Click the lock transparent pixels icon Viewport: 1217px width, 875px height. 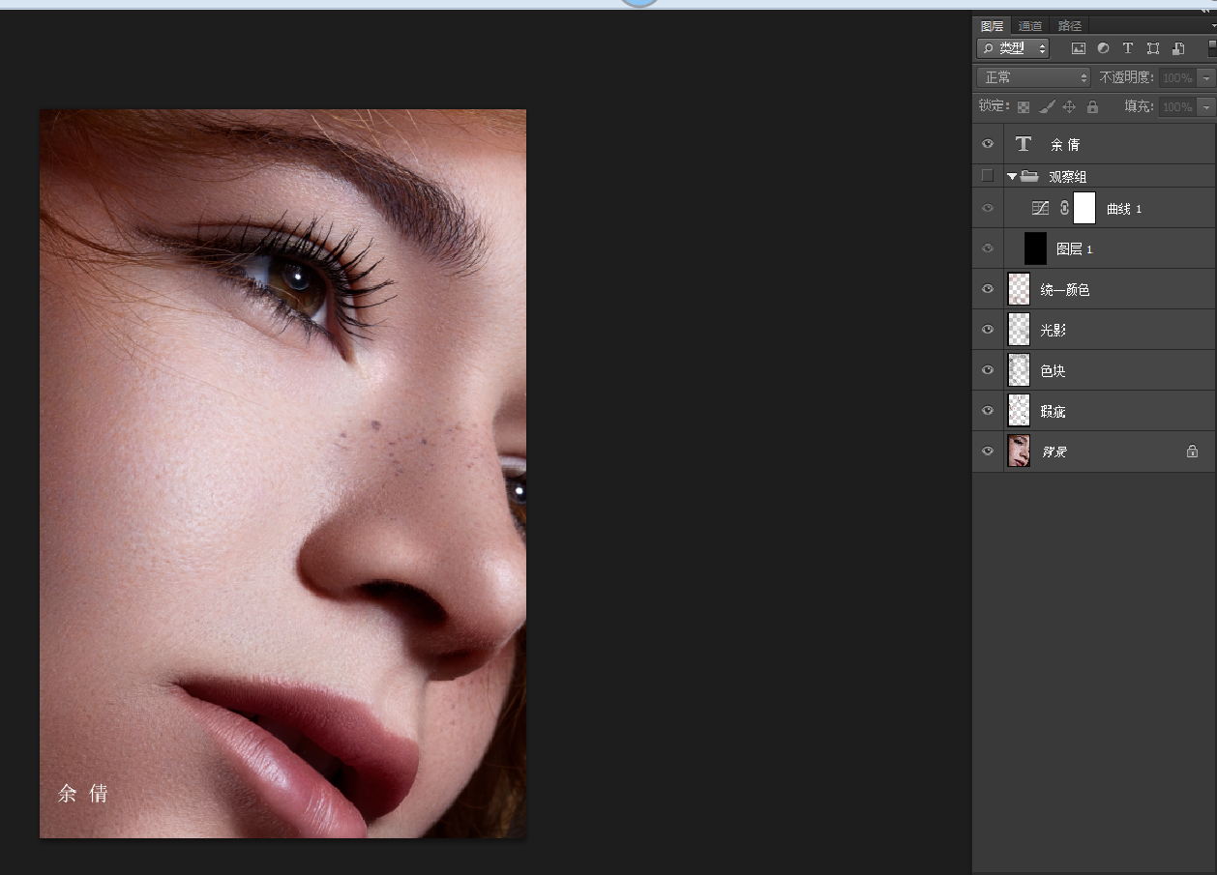1024,107
